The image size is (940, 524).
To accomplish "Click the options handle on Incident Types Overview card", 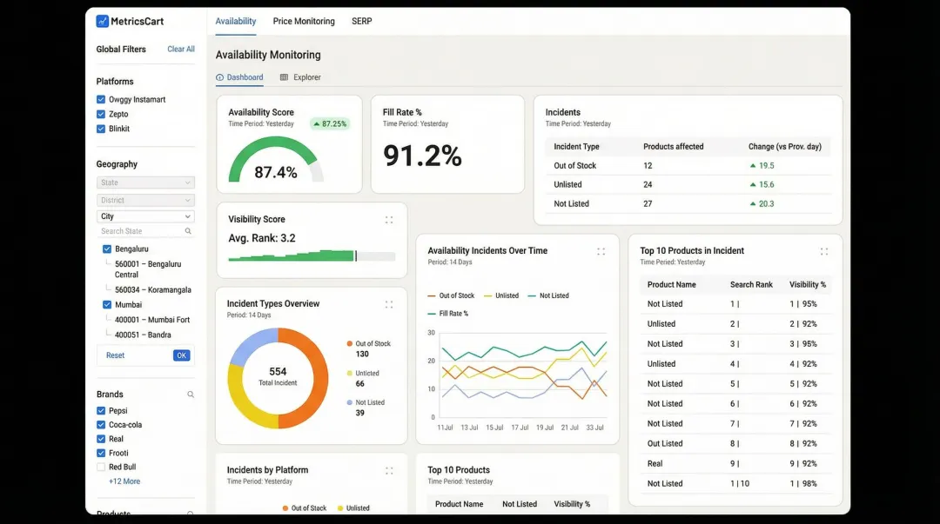I will pos(389,303).
